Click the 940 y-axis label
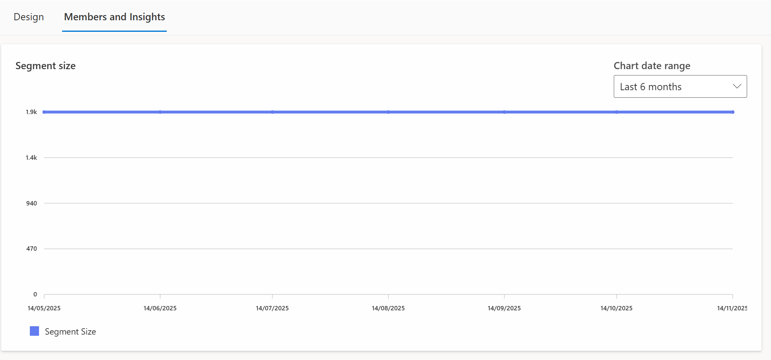The height and width of the screenshot is (360, 771). click(31, 203)
